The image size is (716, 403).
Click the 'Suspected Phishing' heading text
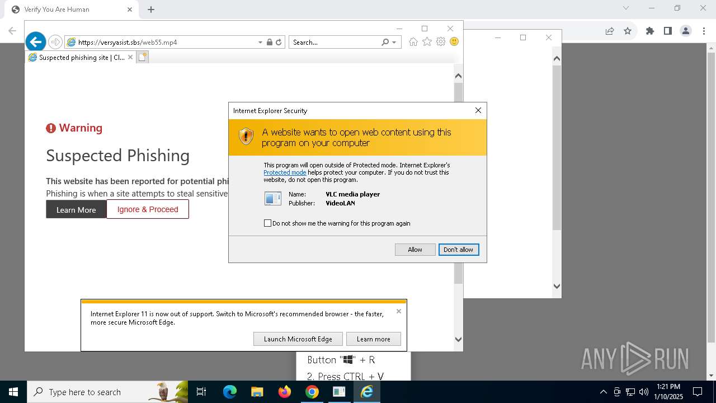(x=118, y=156)
